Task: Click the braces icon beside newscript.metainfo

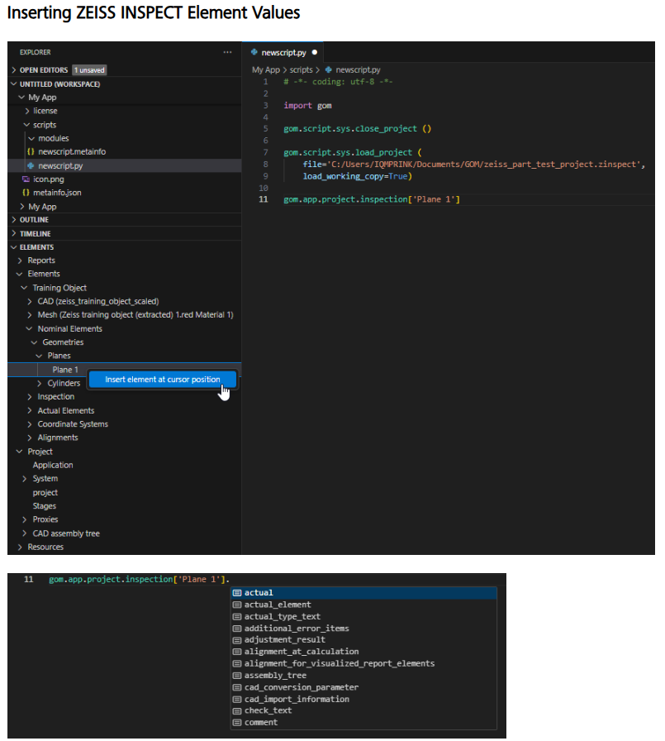Action: pyautogui.click(x=31, y=151)
